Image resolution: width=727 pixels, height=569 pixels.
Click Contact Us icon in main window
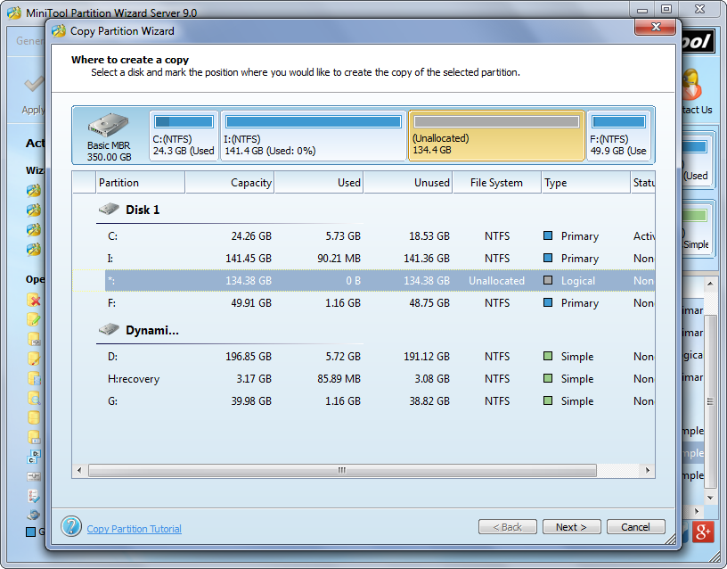point(691,84)
